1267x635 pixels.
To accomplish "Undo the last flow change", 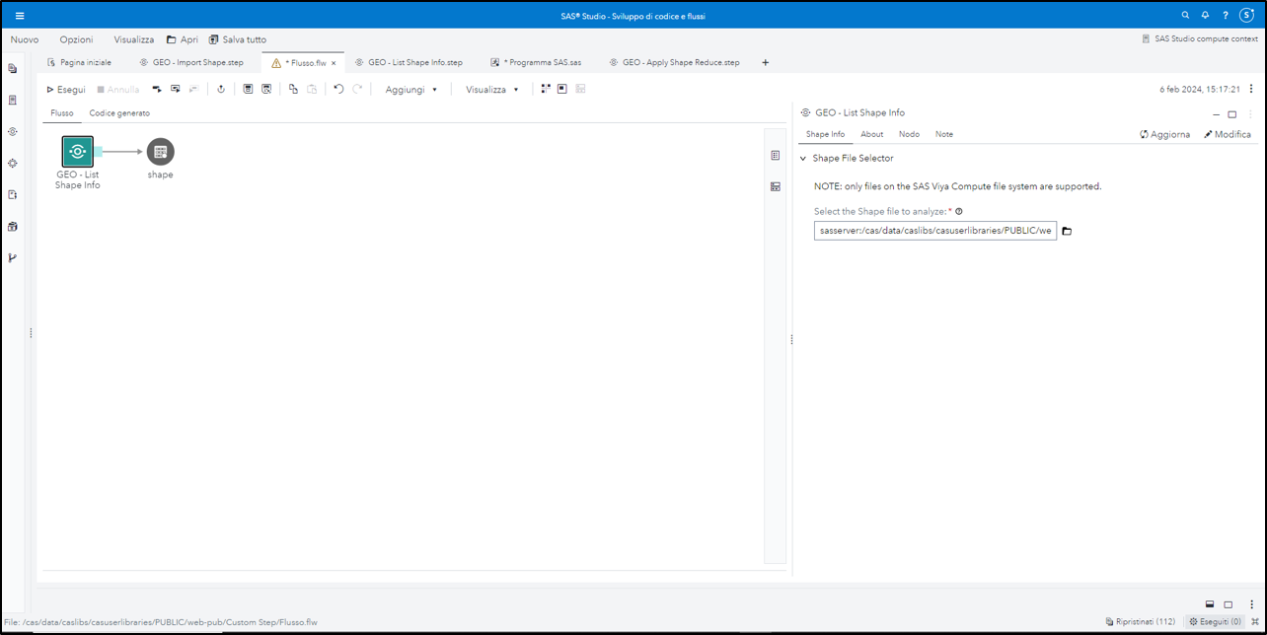I will click(x=338, y=89).
